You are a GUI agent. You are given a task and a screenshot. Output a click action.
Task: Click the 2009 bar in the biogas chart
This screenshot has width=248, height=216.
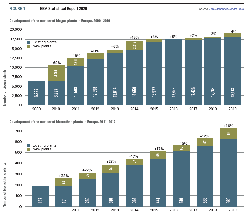pos(36,93)
